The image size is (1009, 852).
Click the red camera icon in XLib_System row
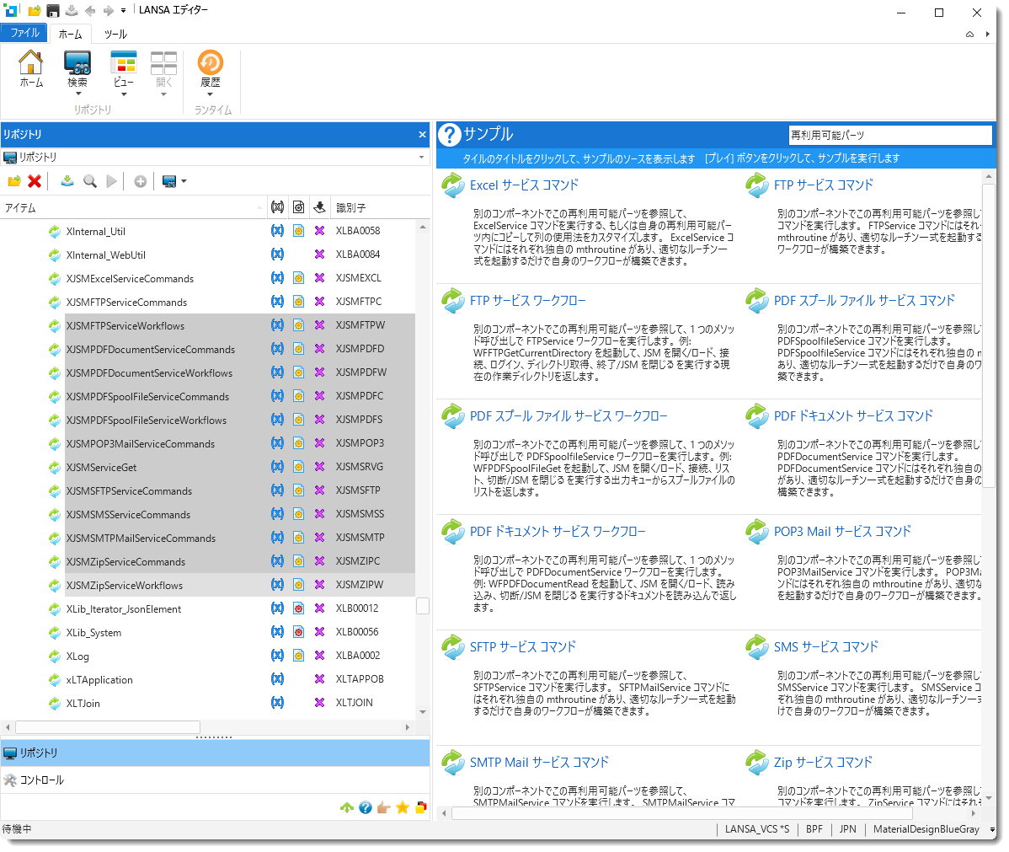point(299,632)
